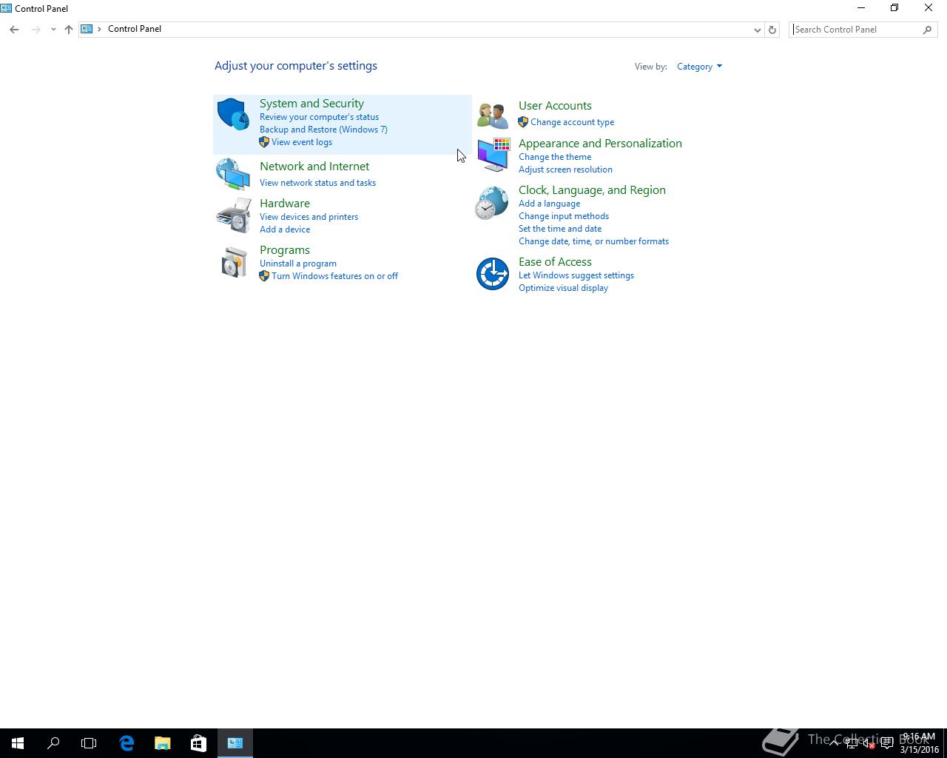
Task: Click Add a language
Action: [x=549, y=204]
